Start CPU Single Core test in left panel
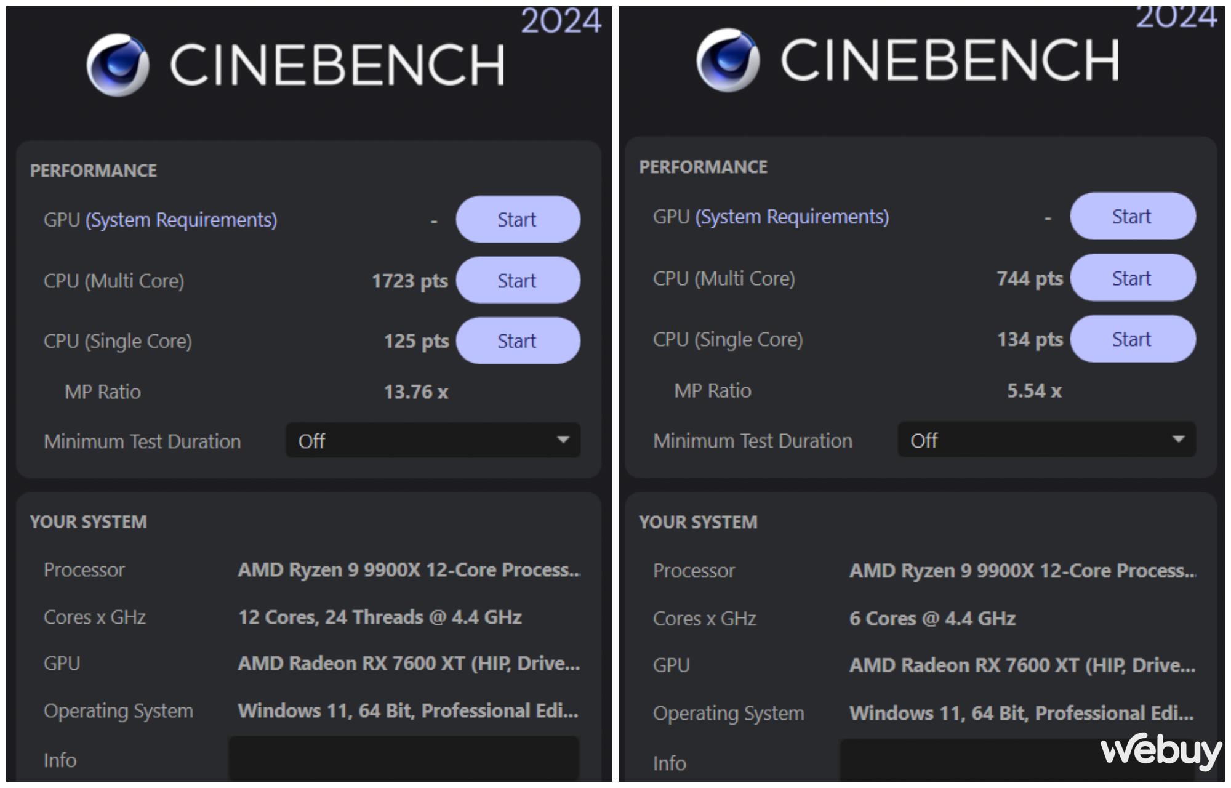This screenshot has height=788, width=1231. [518, 341]
